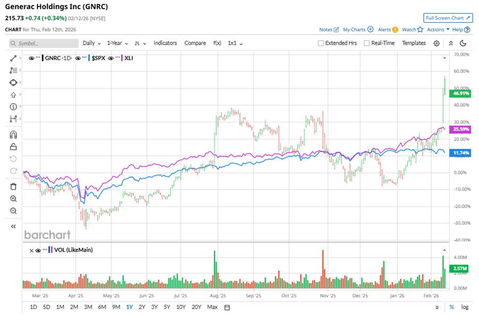Viewport: 479px width, 317px height.
Task: Click the Alerts link
Action: 384,30
